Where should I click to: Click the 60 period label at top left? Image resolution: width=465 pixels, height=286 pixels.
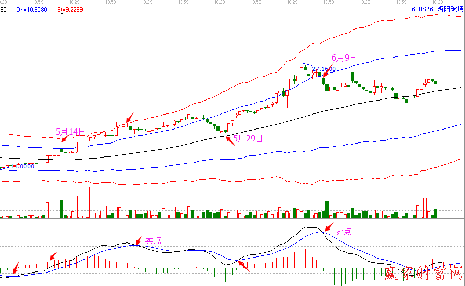(3, 9)
